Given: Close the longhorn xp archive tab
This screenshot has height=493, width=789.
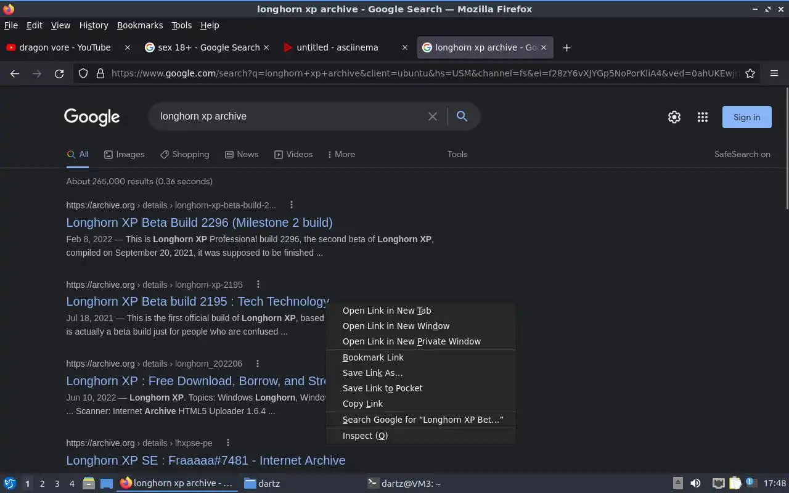Looking at the screenshot, I should point(544,47).
